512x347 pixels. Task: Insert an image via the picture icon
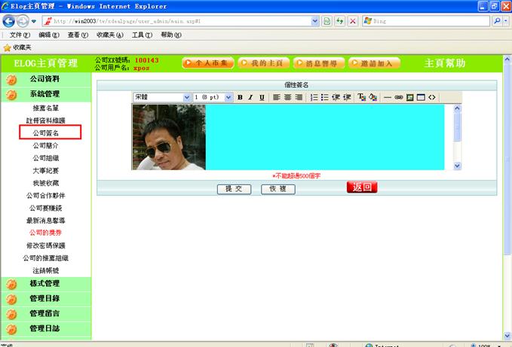coord(410,98)
